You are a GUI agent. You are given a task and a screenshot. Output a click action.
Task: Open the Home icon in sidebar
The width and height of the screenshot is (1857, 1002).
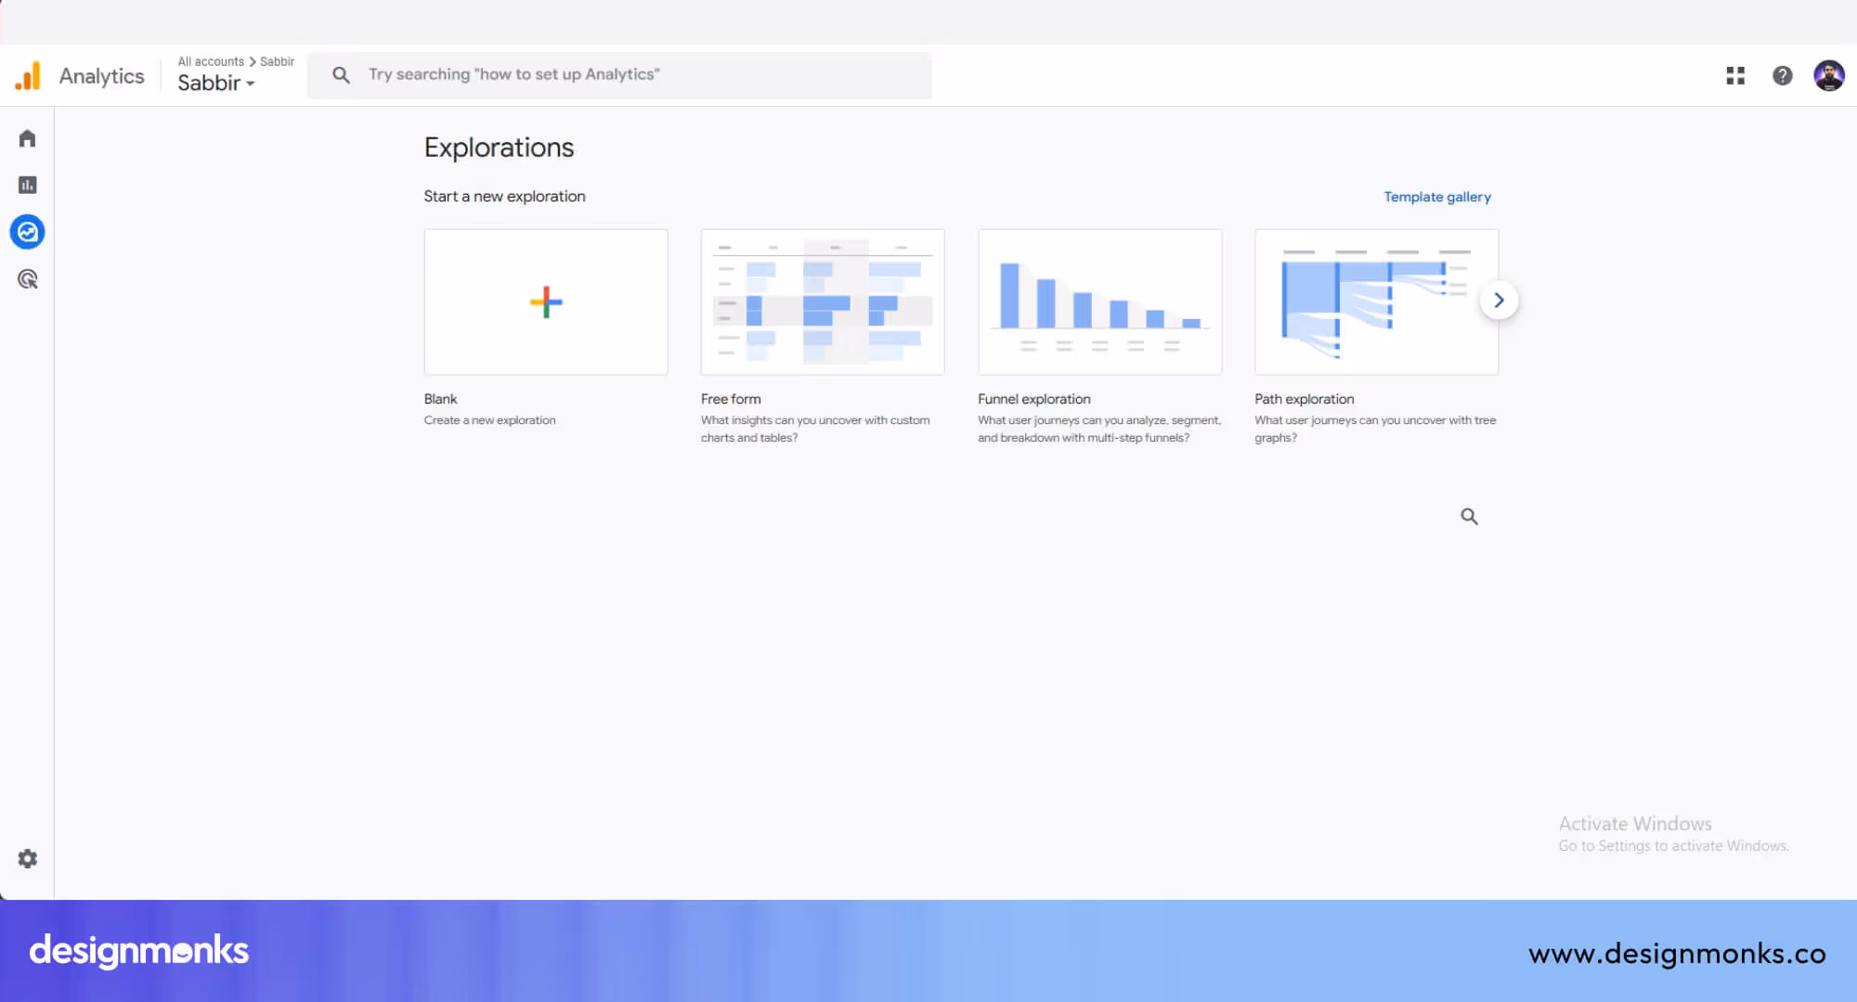(x=27, y=138)
